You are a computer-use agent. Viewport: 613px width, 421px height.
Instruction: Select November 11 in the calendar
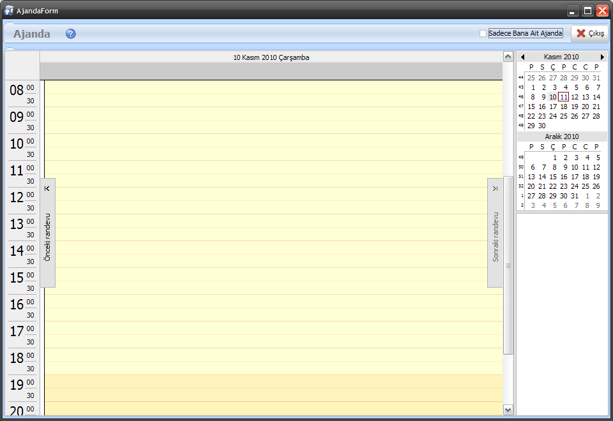click(x=563, y=97)
